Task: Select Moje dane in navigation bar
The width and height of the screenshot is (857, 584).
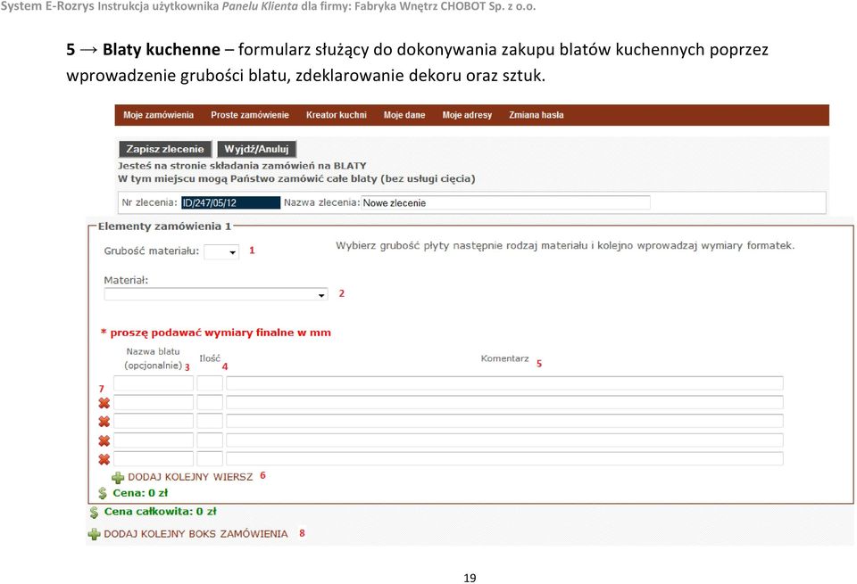Action: [404, 115]
